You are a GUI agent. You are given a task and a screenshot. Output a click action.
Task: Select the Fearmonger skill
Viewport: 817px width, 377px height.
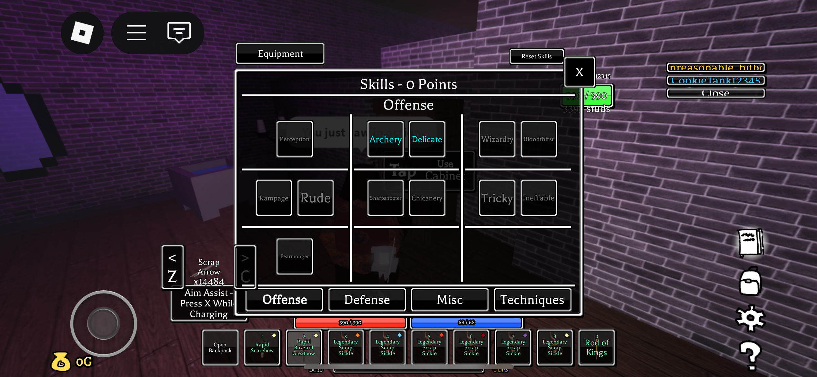(x=295, y=256)
